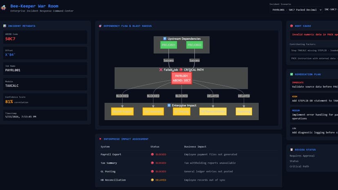Click the red X Failed Job icon
Screen dimensions: 338x190
[161, 70]
